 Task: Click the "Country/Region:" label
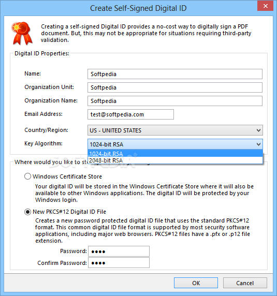pos(46,130)
